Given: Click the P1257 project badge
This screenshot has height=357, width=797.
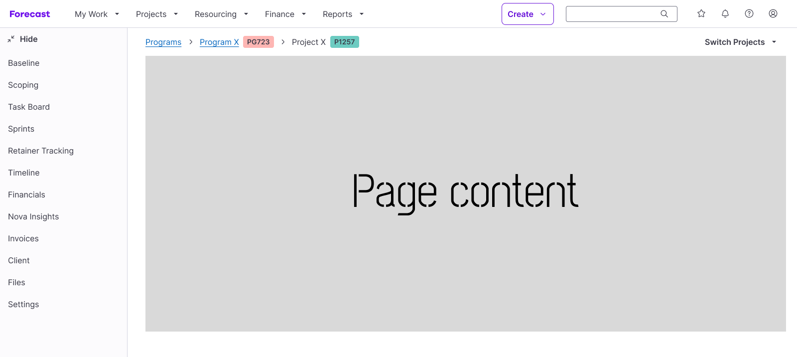Looking at the screenshot, I should tap(345, 42).
